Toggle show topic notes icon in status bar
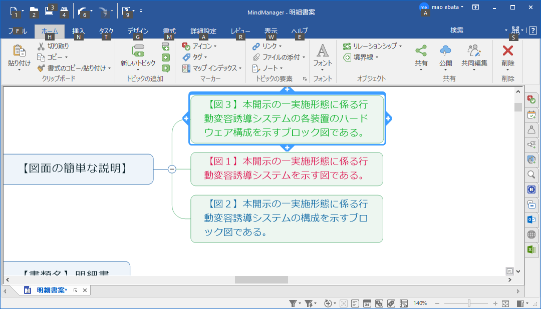The image size is (541, 309). click(x=355, y=303)
